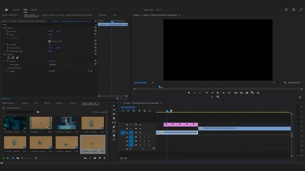Toggle visibility eye of bottom video track
Image resolution: width=305 pixels, height=171 pixels.
[x=140, y=133]
